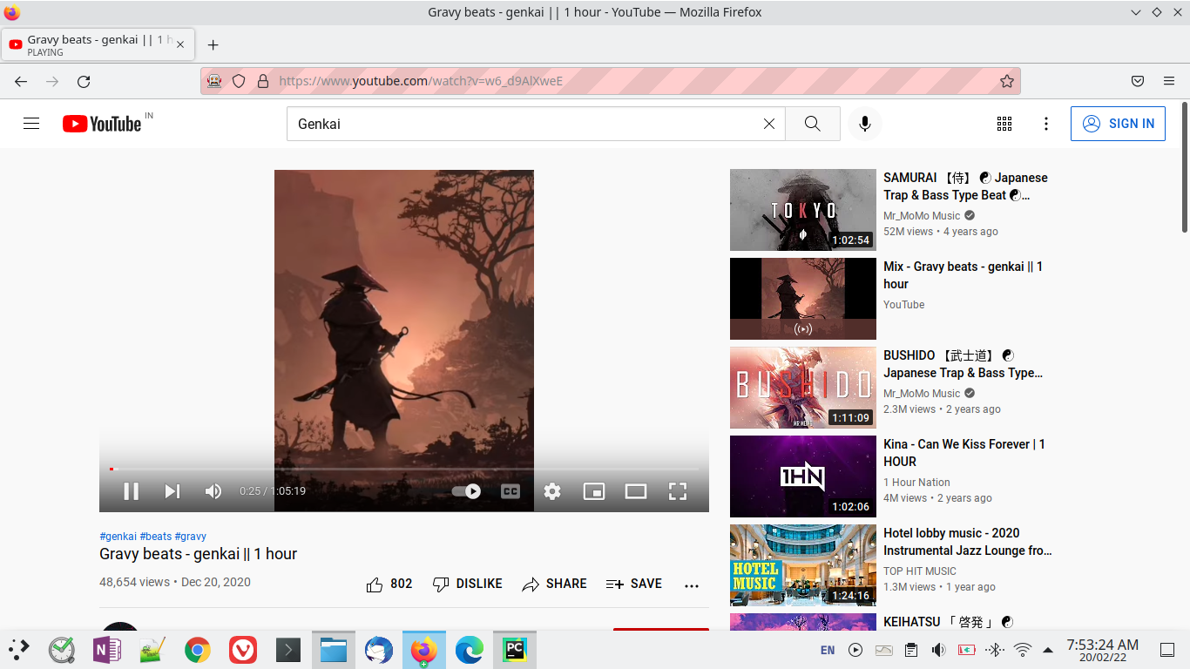Start voice search with the microphone
Image resolution: width=1190 pixels, height=669 pixels.
[865, 124]
